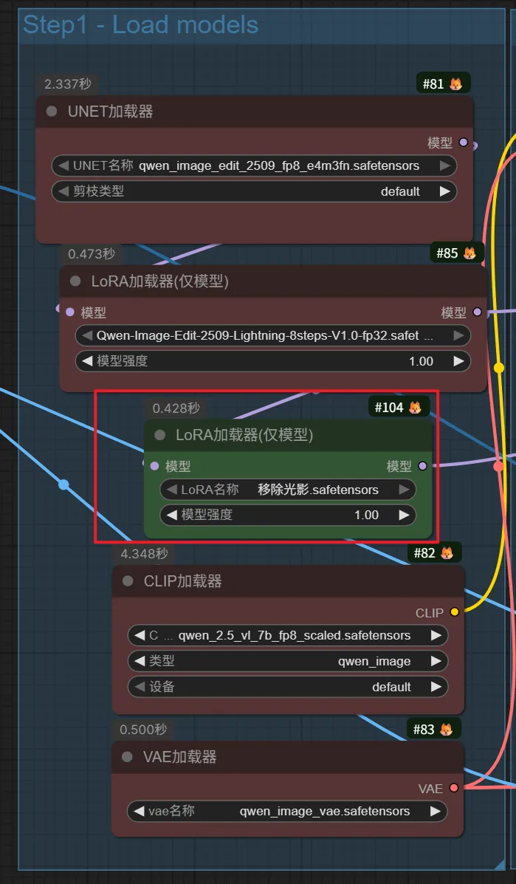This screenshot has width=516, height=884.
Task: Click right arrow of vae名称 field
Action: (x=436, y=812)
